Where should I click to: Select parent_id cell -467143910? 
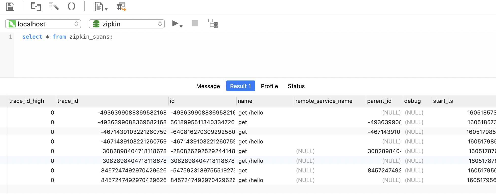click(384, 132)
